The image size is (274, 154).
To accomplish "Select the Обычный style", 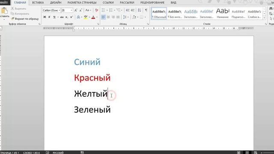I will coord(159,14).
